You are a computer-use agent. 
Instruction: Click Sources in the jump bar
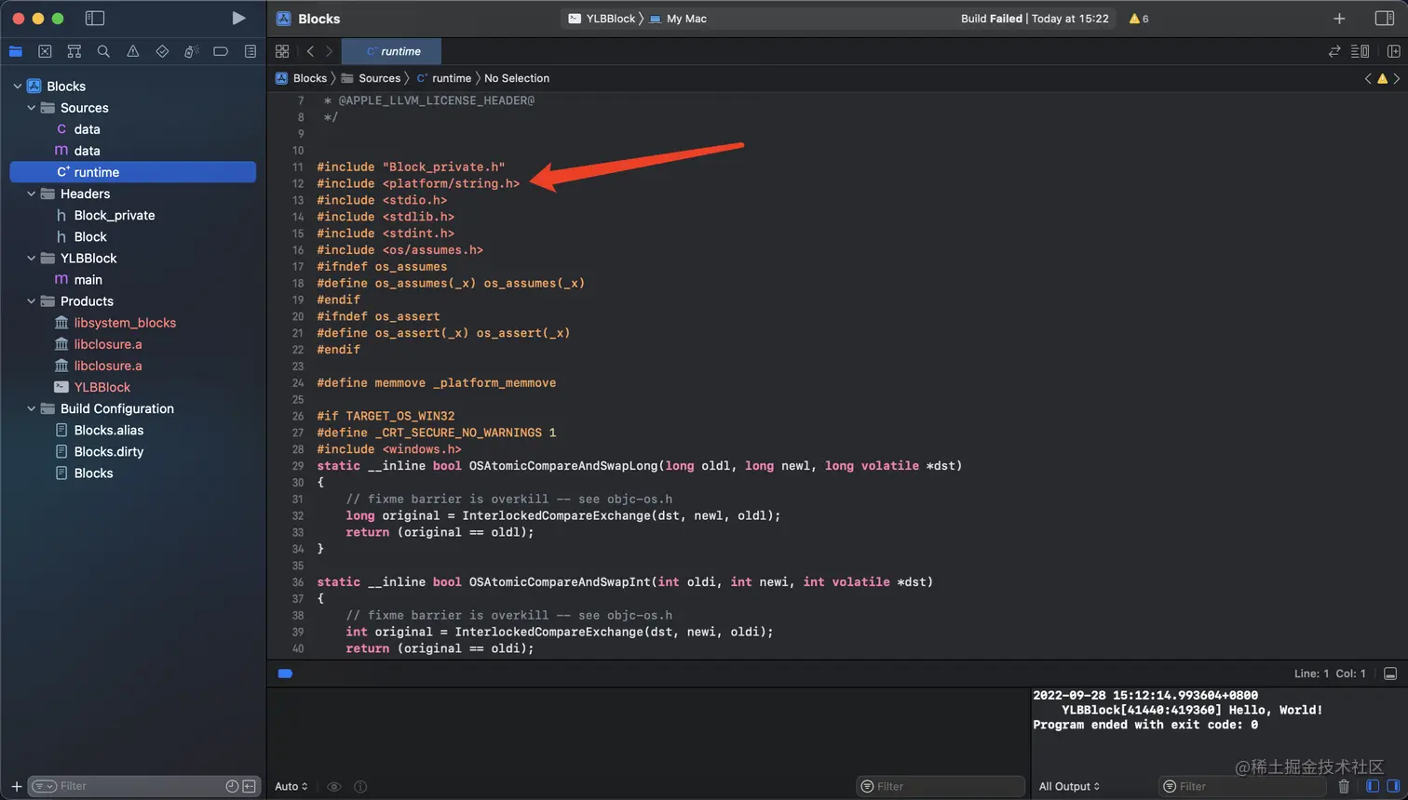click(372, 78)
